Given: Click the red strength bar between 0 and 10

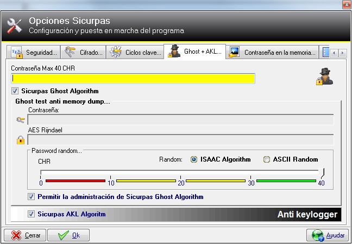Looking at the screenshot, I should [76, 181].
